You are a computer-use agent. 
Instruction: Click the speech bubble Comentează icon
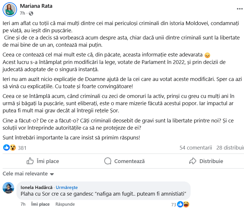coord(108,161)
